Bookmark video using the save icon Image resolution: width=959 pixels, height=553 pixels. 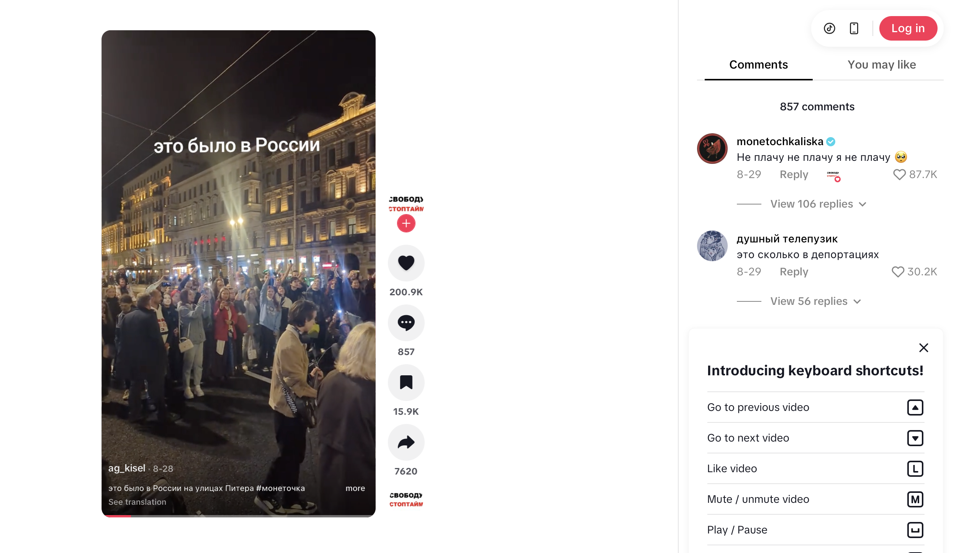click(406, 382)
